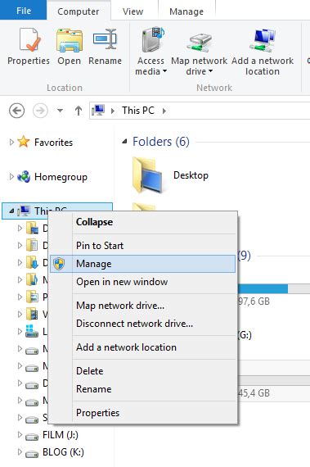The height and width of the screenshot is (467, 310).
Task: Click the BLOG (K:) drive icon
Action: (32, 454)
